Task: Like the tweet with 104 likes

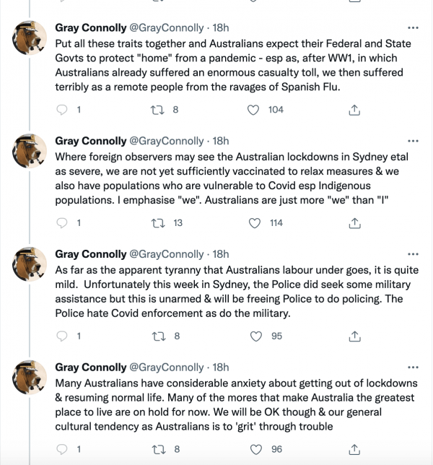Action: pos(253,110)
